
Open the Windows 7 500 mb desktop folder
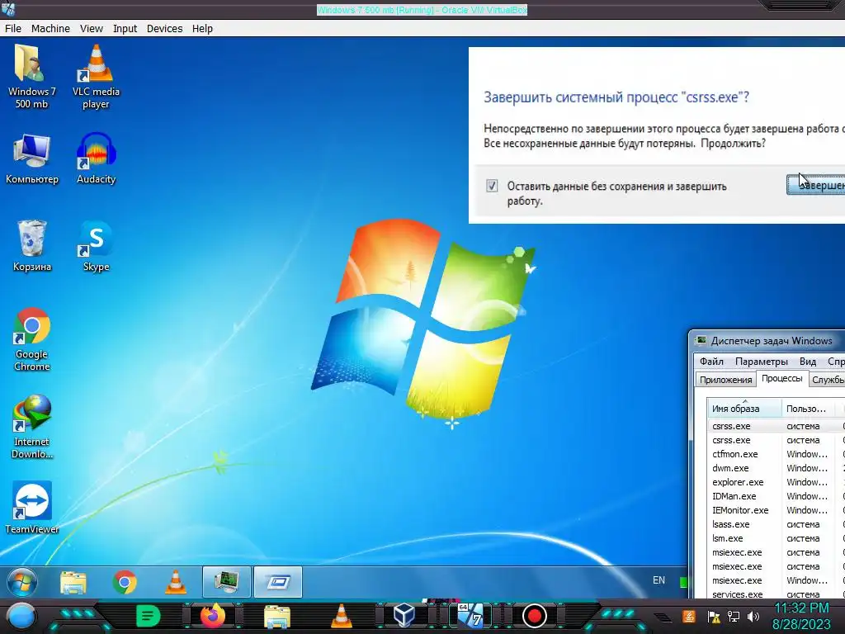pyautogui.click(x=31, y=77)
